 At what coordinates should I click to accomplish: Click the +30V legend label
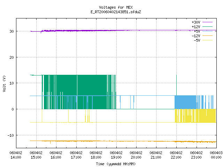pos(196,22)
